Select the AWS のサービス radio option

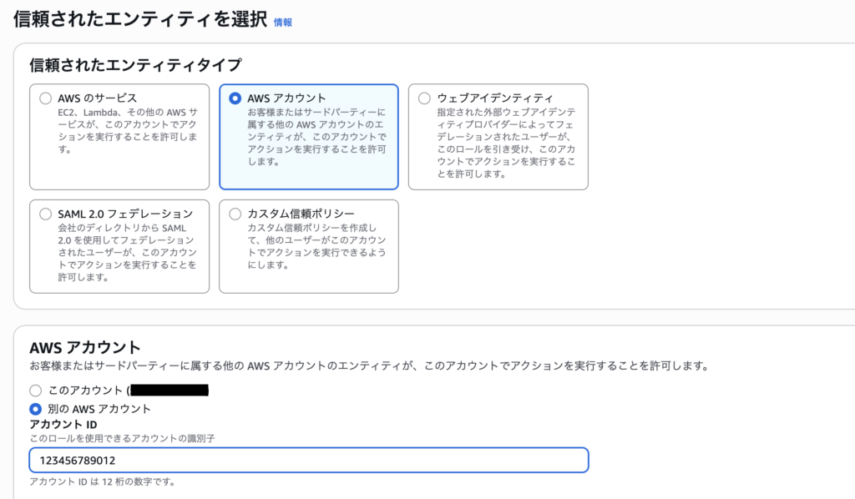[46, 98]
